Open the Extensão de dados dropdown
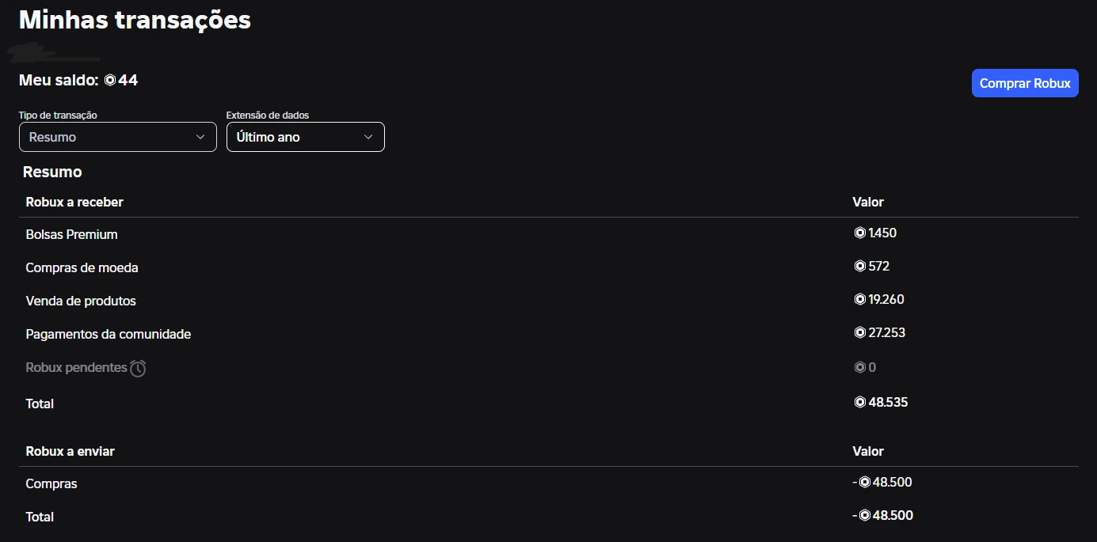The width and height of the screenshot is (1097, 542). (305, 137)
